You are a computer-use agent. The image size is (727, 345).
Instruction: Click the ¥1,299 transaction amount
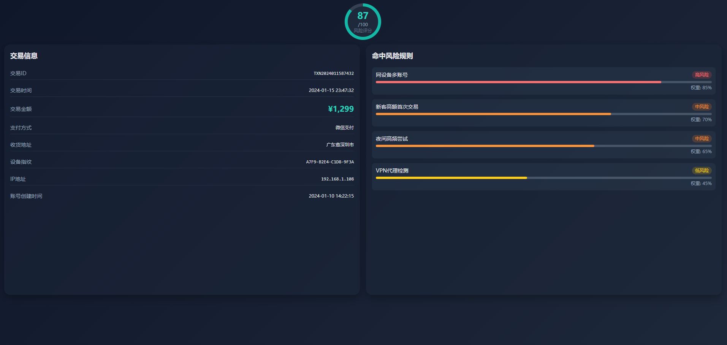click(x=341, y=109)
